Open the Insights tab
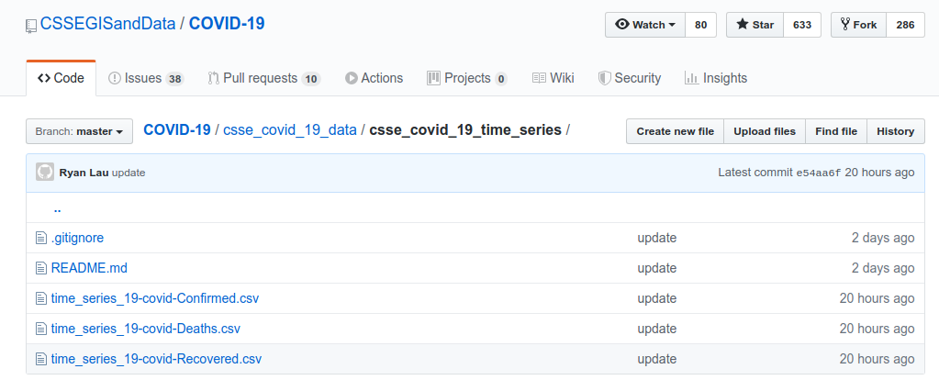This screenshot has height=380, width=939. [x=716, y=78]
